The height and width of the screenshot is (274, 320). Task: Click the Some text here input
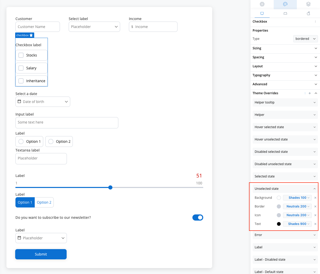click(x=67, y=123)
